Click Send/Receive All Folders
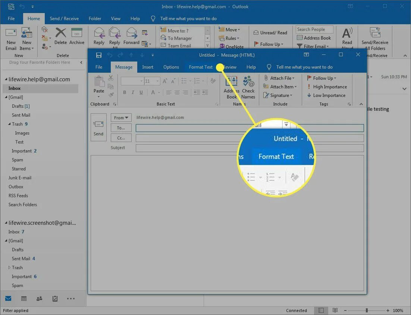This screenshot has width=411, height=315. (375, 39)
